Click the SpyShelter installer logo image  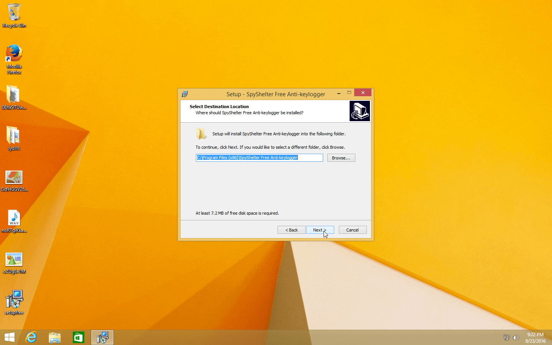click(x=360, y=111)
